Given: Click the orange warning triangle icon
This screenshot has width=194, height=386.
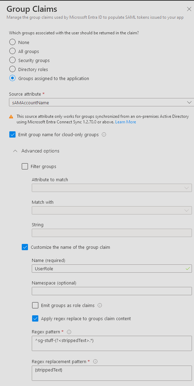Looking at the screenshot, I should 11,117.
